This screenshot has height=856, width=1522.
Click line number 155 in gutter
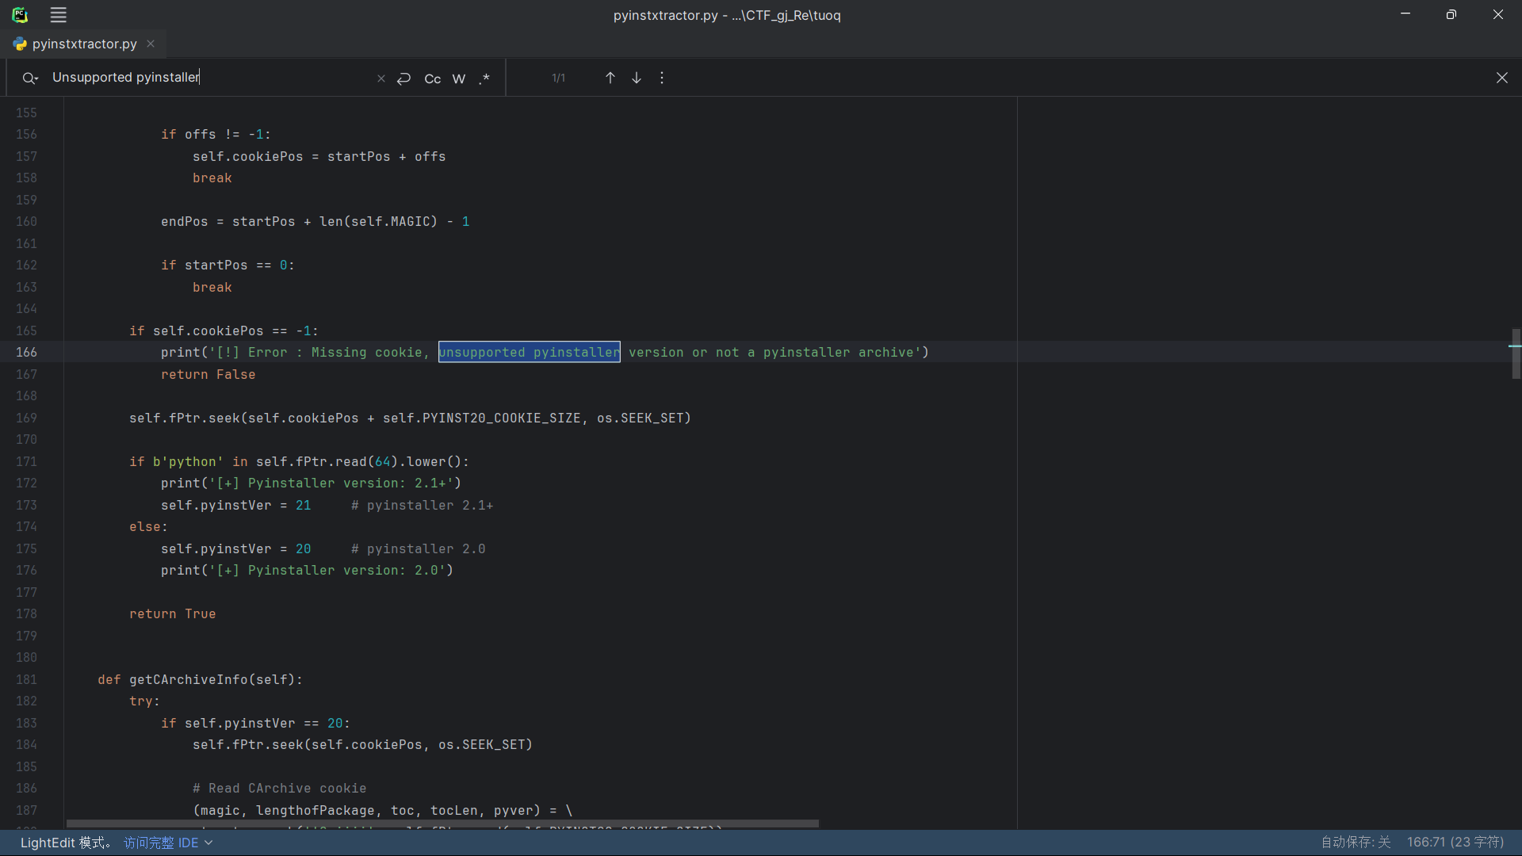pyautogui.click(x=26, y=113)
